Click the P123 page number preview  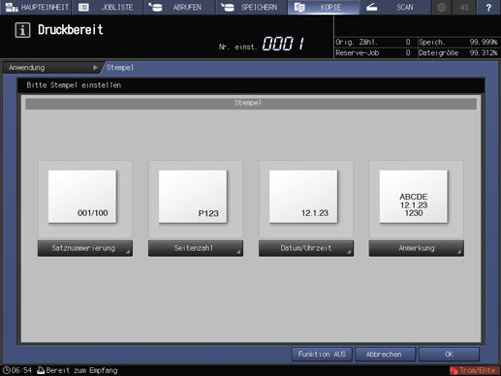pyautogui.click(x=193, y=197)
